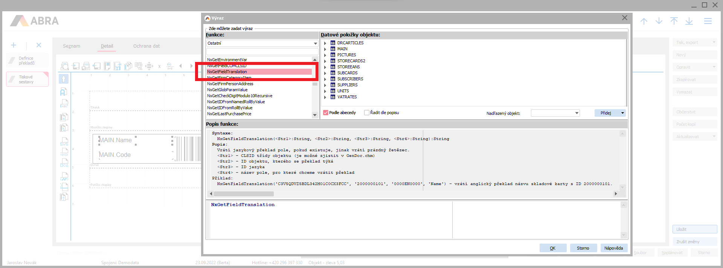The image size is (723, 268).
Task: Click the jump-to-first record arrow icon
Action: click(x=674, y=21)
